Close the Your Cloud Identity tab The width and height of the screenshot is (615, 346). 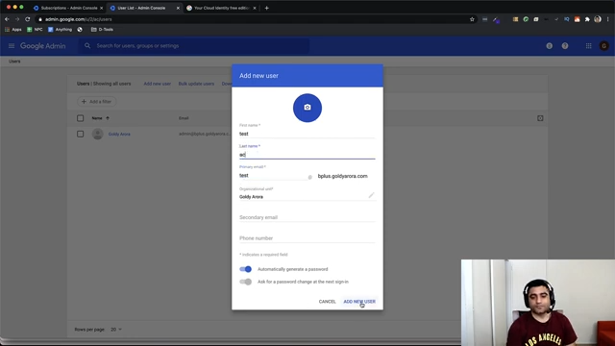254,8
